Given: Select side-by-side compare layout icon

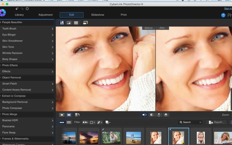Looking at the screenshot, I should pyautogui.click(x=145, y=115).
